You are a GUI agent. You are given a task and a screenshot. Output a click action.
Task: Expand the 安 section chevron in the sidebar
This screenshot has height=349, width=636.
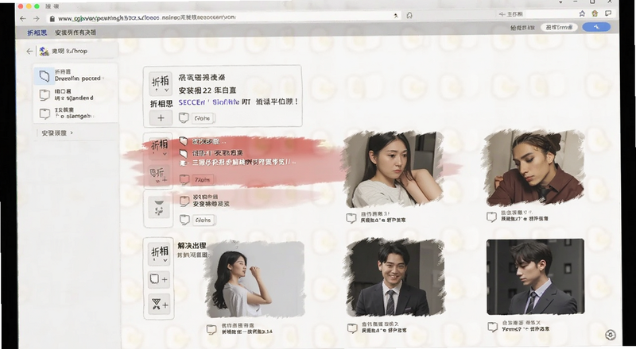click(x=72, y=132)
